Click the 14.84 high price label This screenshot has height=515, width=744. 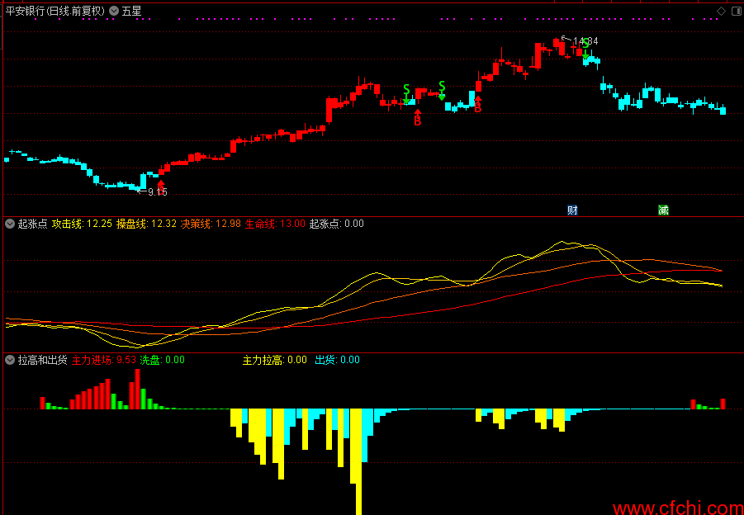pos(585,41)
